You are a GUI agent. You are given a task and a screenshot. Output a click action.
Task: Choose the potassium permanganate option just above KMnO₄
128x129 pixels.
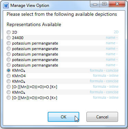pyautogui.click(x=9, y=65)
